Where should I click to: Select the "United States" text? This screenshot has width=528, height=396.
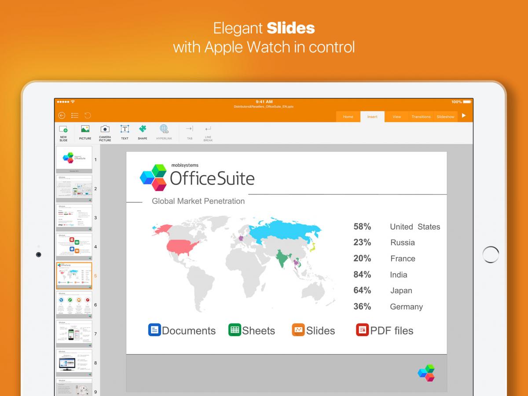pos(415,227)
